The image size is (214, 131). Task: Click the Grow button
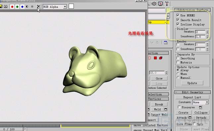pos(159,78)
